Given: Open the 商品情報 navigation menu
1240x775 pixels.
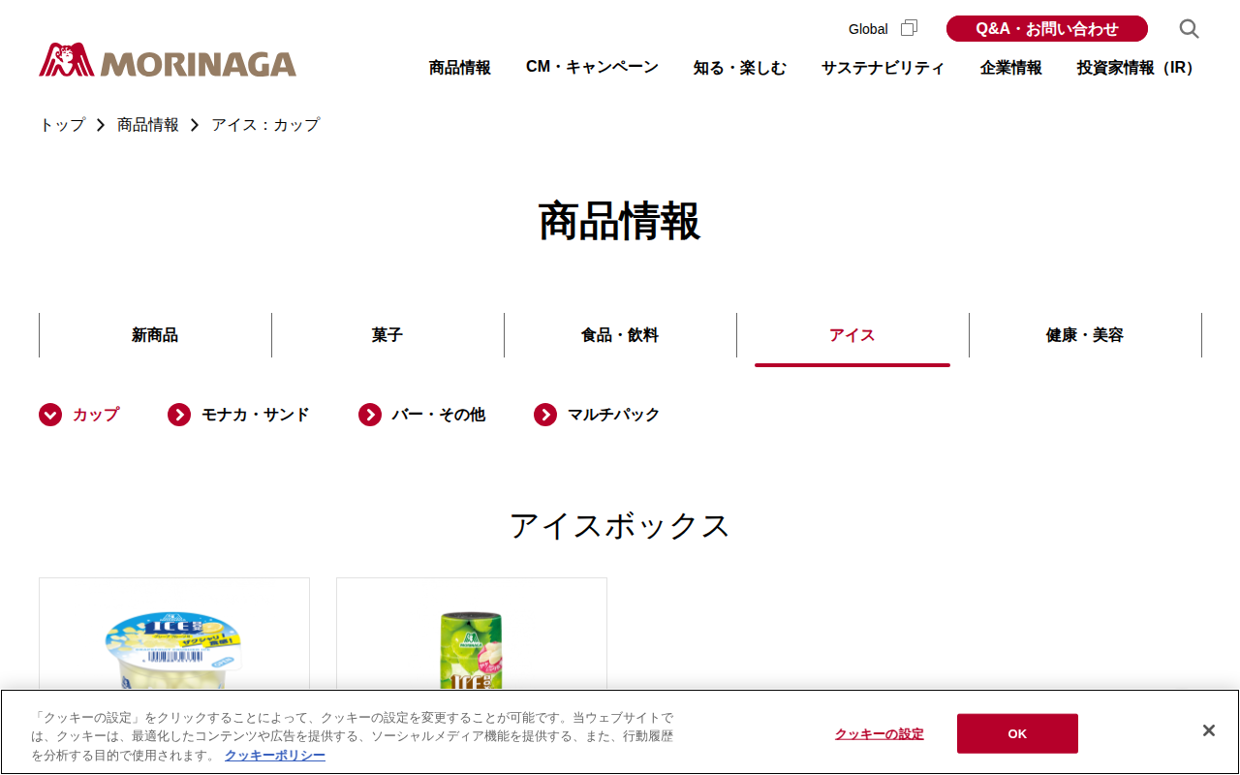Looking at the screenshot, I should coord(460,68).
